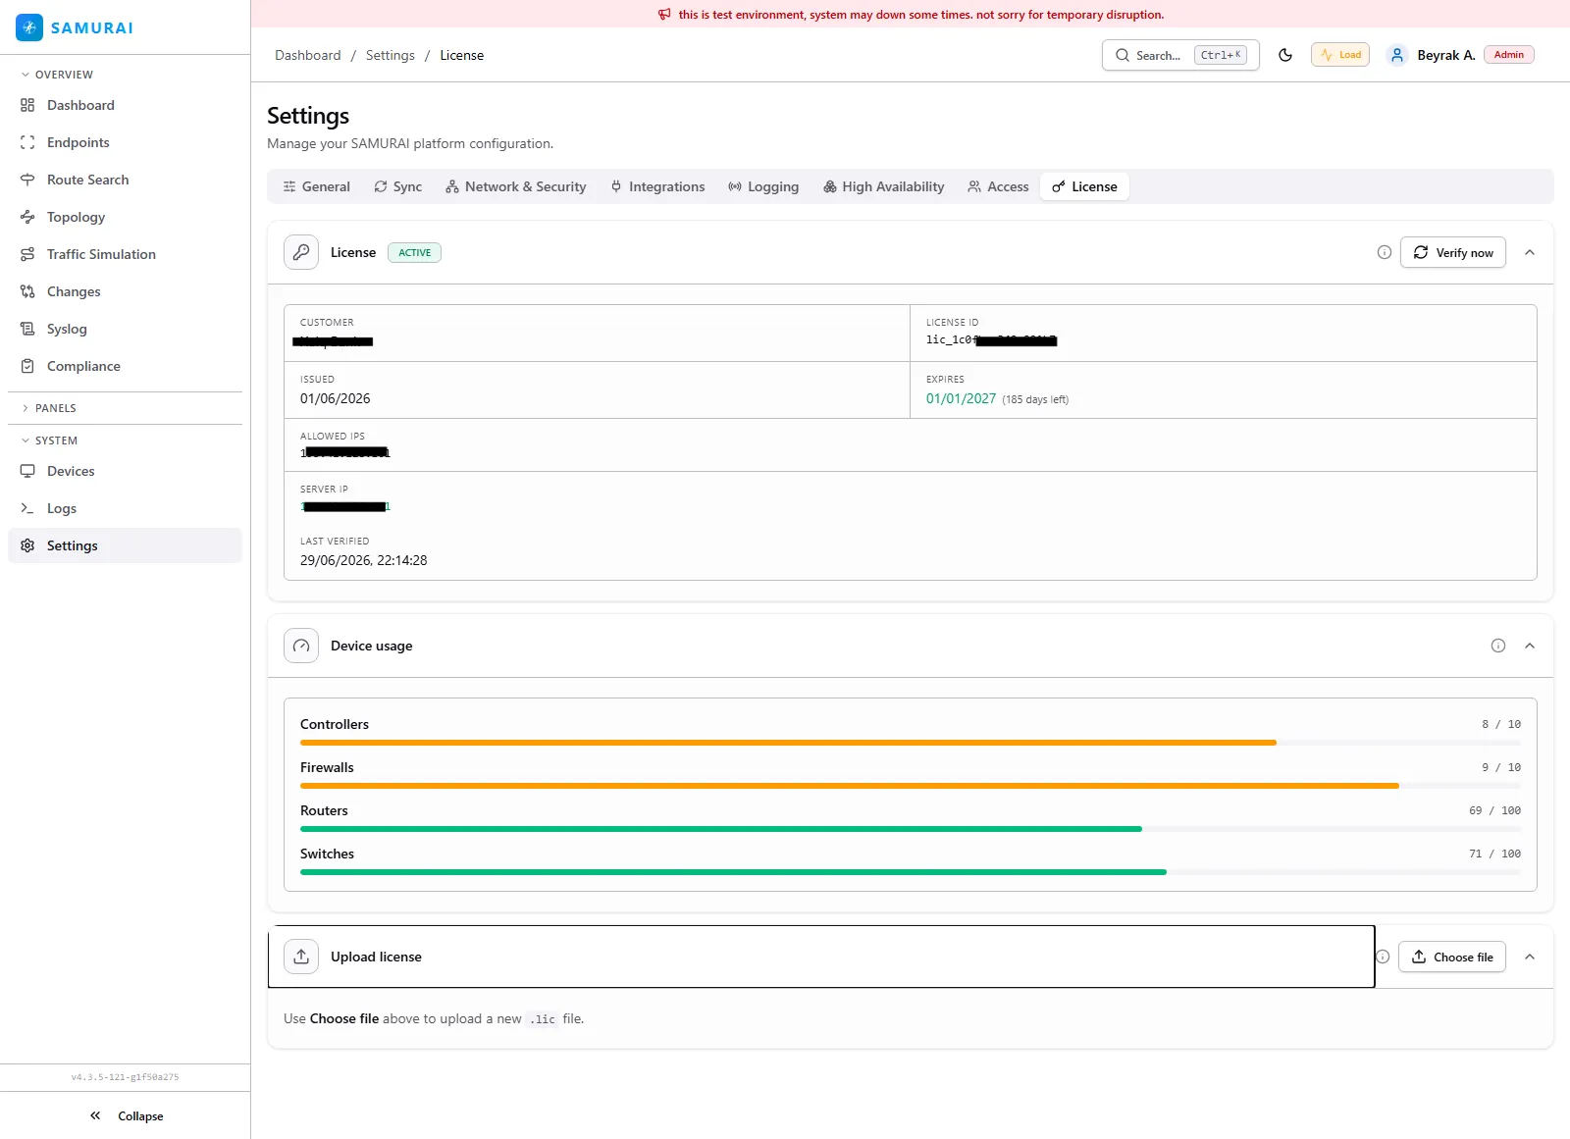The image size is (1570, 1139).
Task: Click the Firewalls usage progress bar
Action: 911,786
